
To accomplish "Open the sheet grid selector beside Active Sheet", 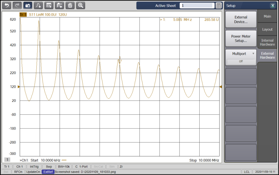I will click(218, 5).
